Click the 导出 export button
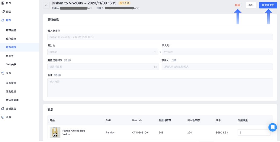 click(x=251, y=5)
